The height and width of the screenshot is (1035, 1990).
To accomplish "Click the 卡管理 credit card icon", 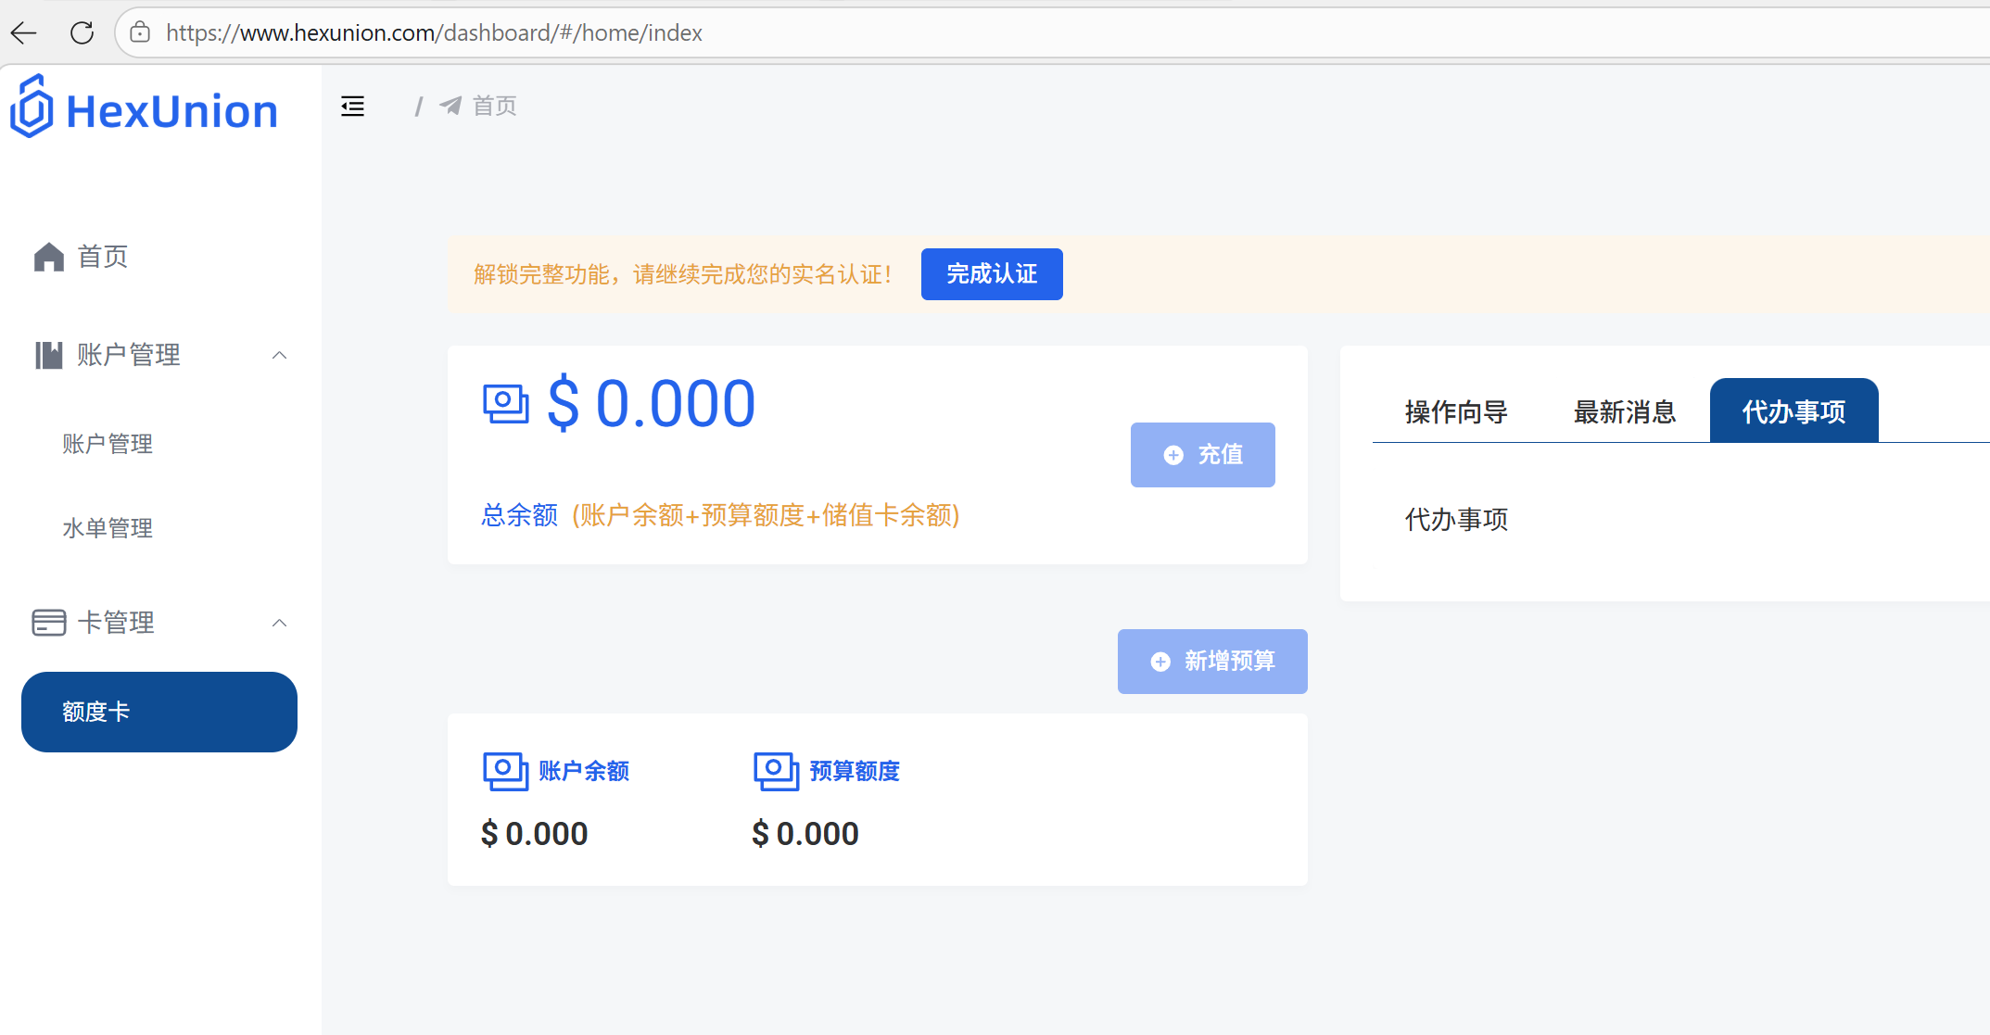I will [48, 623].
